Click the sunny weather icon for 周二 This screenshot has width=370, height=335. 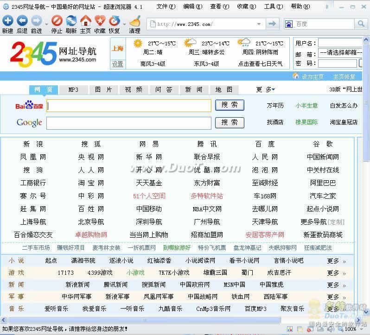click(138, 44)
